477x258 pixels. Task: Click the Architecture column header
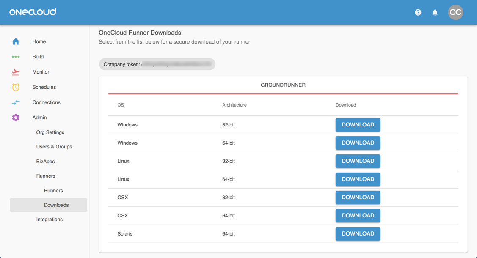[234, 105]
